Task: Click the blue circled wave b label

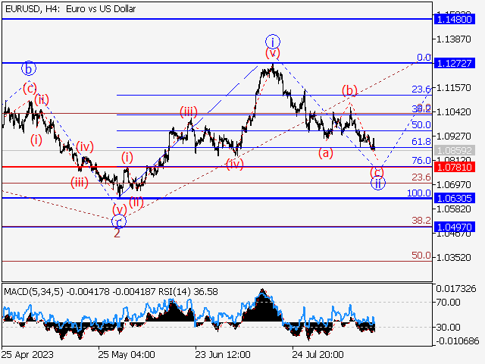Action: [x=29, y=68]
